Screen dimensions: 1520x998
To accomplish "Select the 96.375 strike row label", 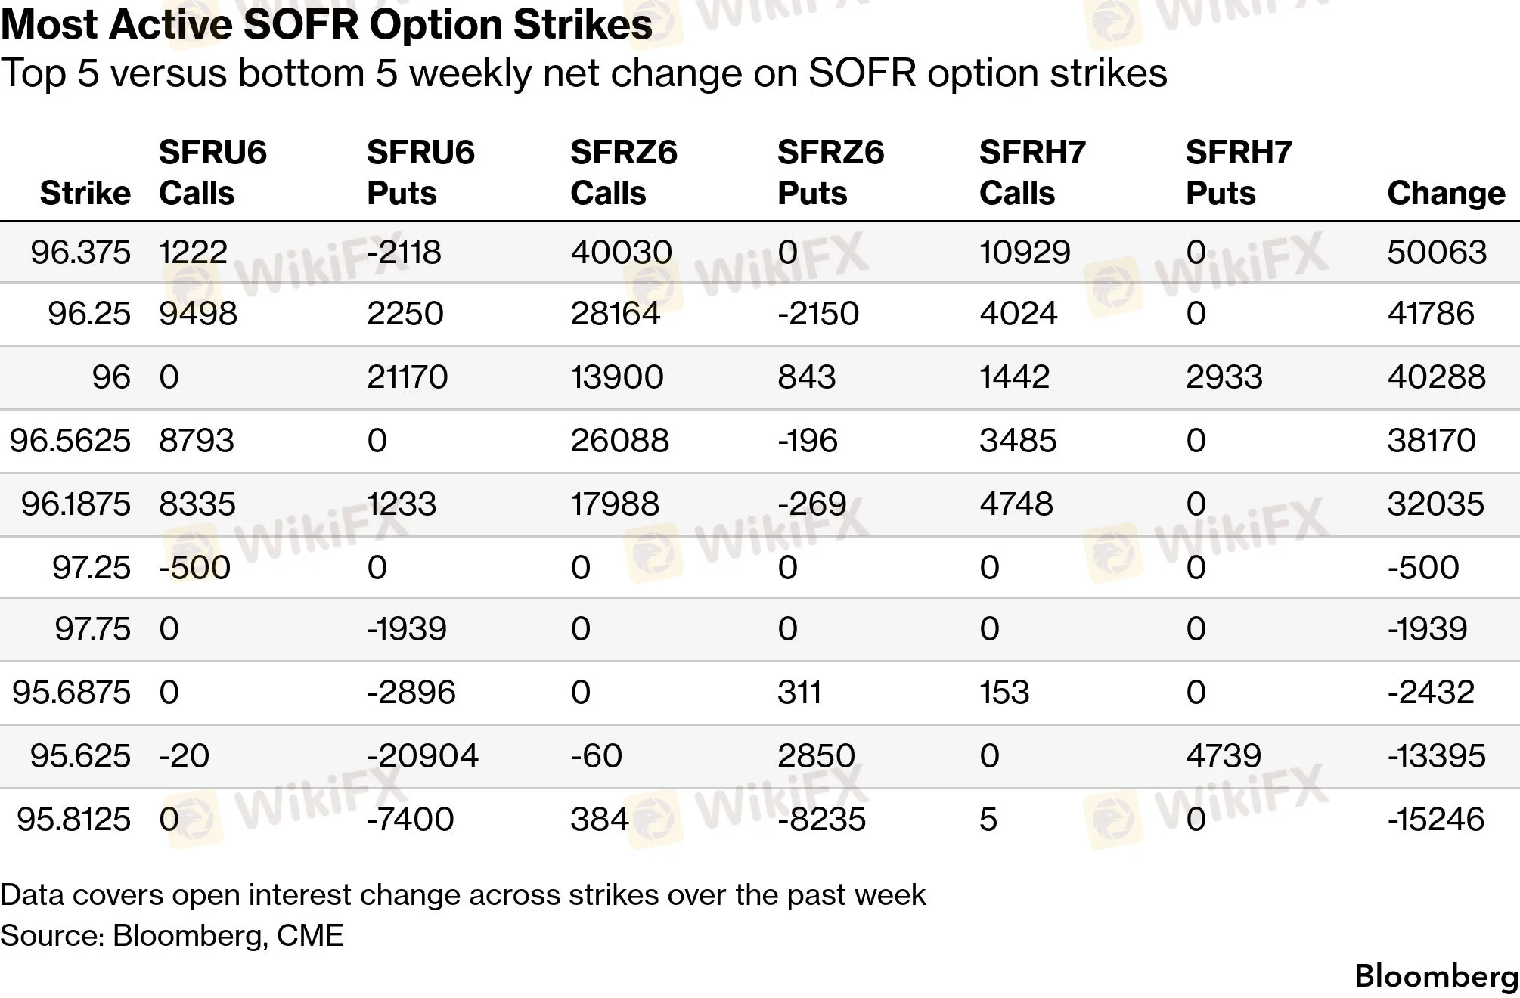I will pos(80,252).
